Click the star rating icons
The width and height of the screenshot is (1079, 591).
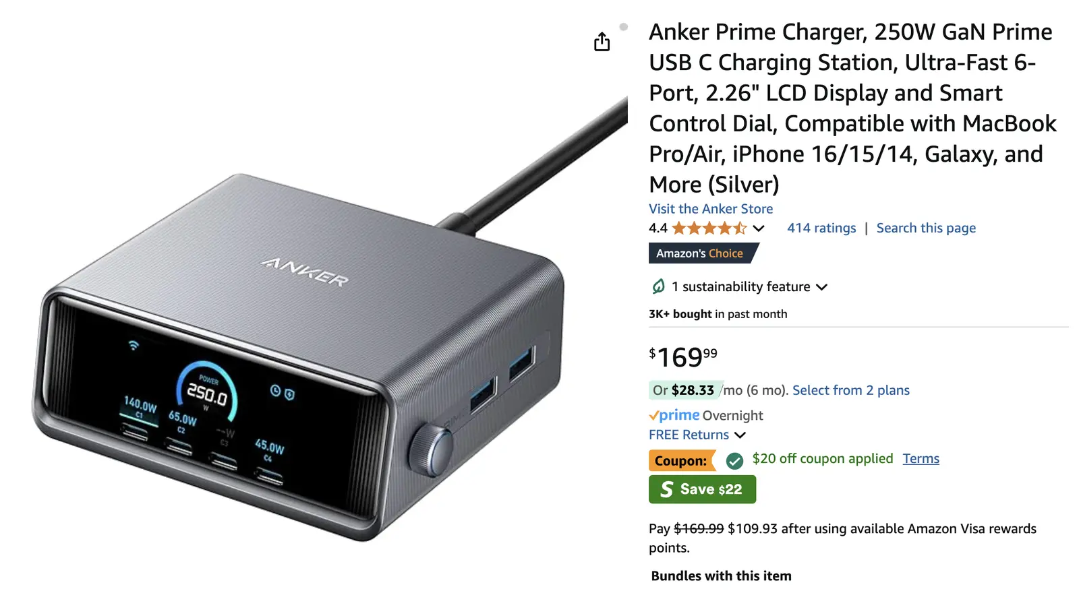(x=709, y=228)
